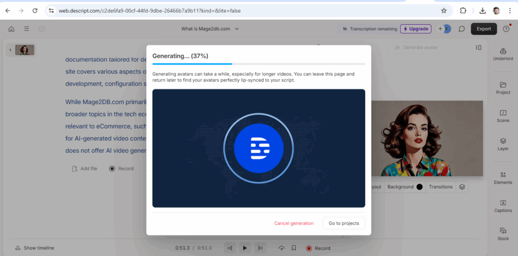The height and width of the screenshot is (256, 518).
Task: Open browser downloads icon
Action: pyautogui.click(x=482, y=11)
